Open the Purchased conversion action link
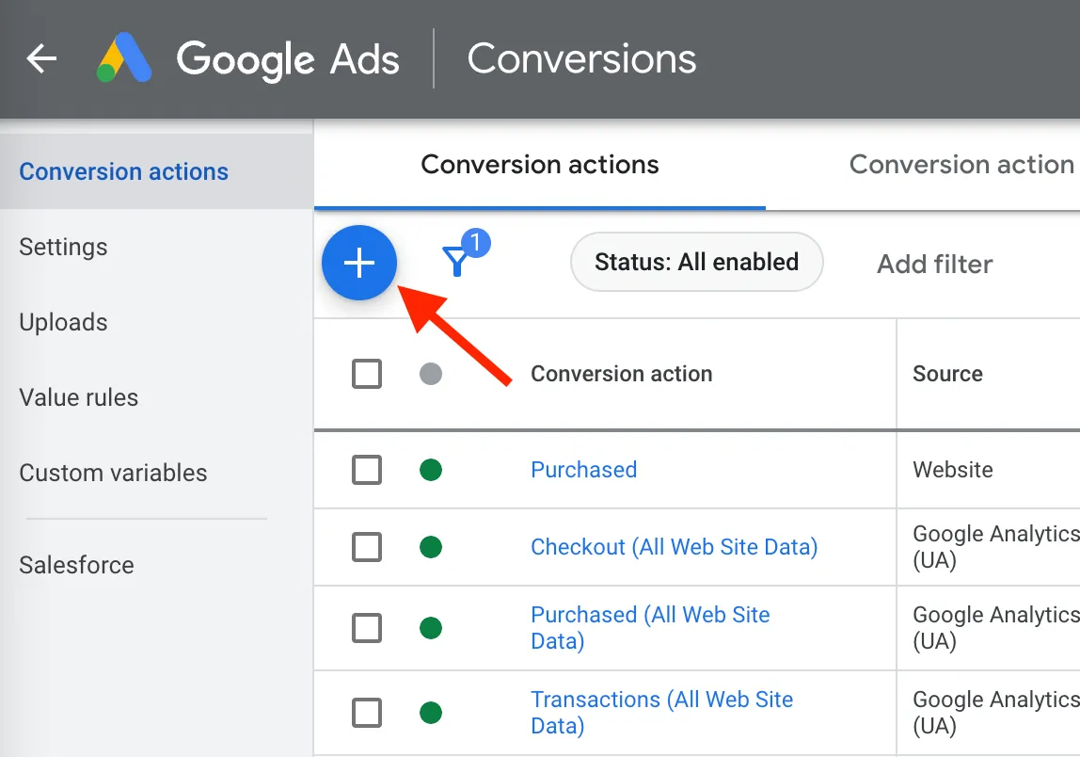This screenshot has height=757, width=1080. click(583, 470)
